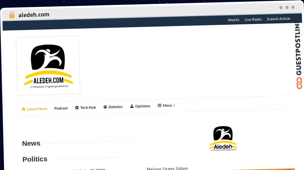Open the Podcast menu item
304x170 pixels.
coord(61,108)
